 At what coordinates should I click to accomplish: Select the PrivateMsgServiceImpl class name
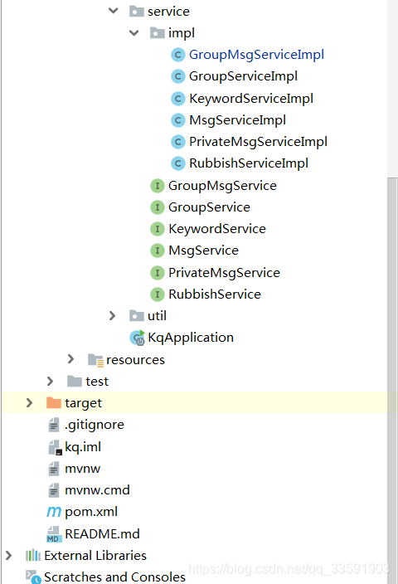coord(258,142)
